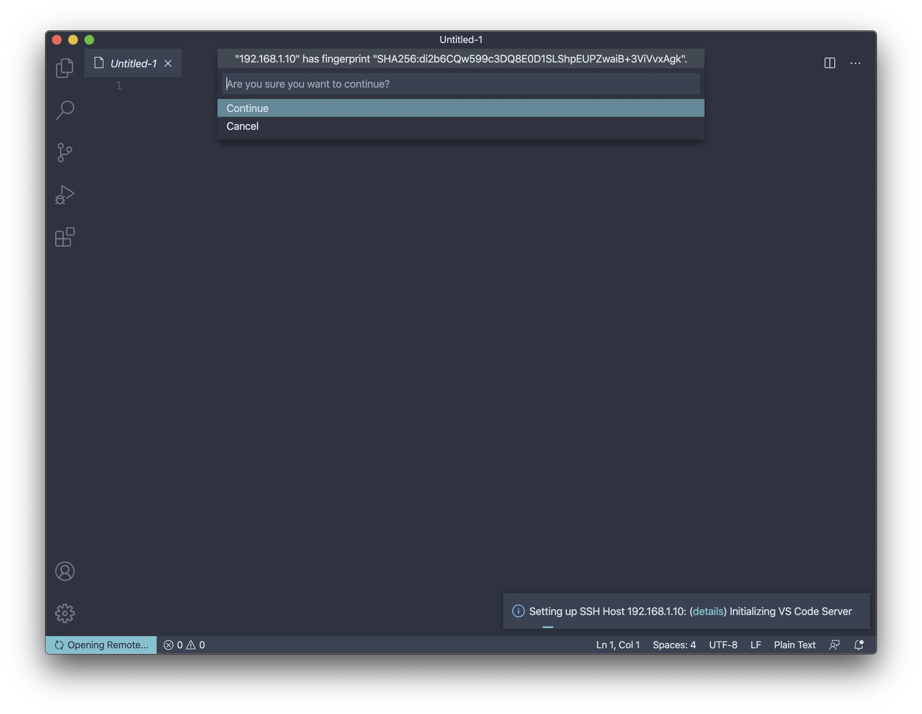922x714 pixels.
Task: Click line number 1 in the editor gutter
Action: 119,86
